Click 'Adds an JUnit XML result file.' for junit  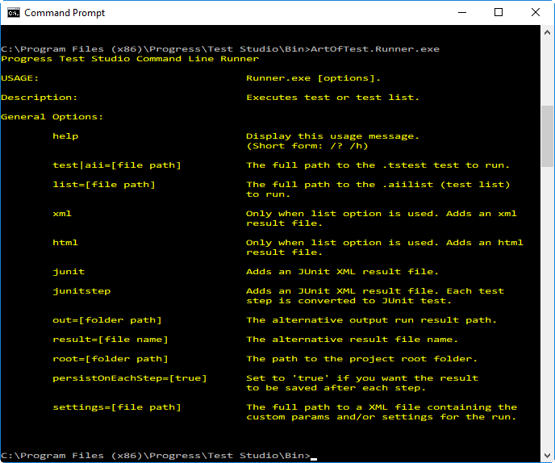342,272
